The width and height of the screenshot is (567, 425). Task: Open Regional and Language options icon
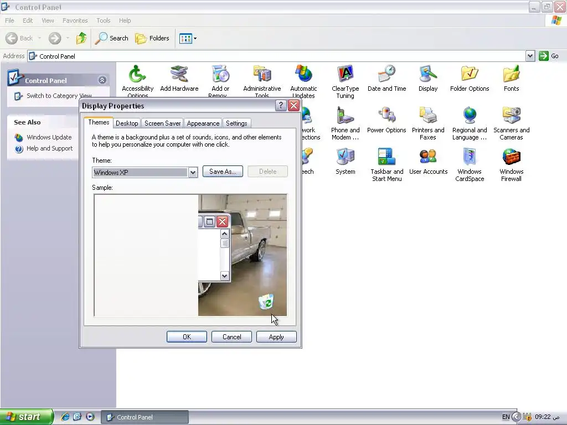[x=470, y=116]
